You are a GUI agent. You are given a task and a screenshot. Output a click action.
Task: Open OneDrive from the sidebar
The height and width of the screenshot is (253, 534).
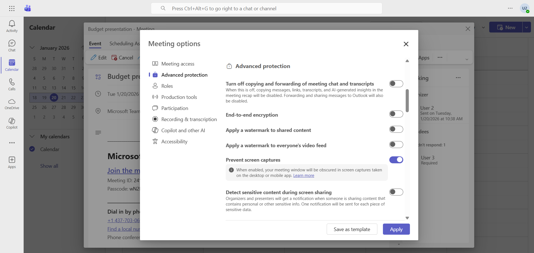click(12, 104)
